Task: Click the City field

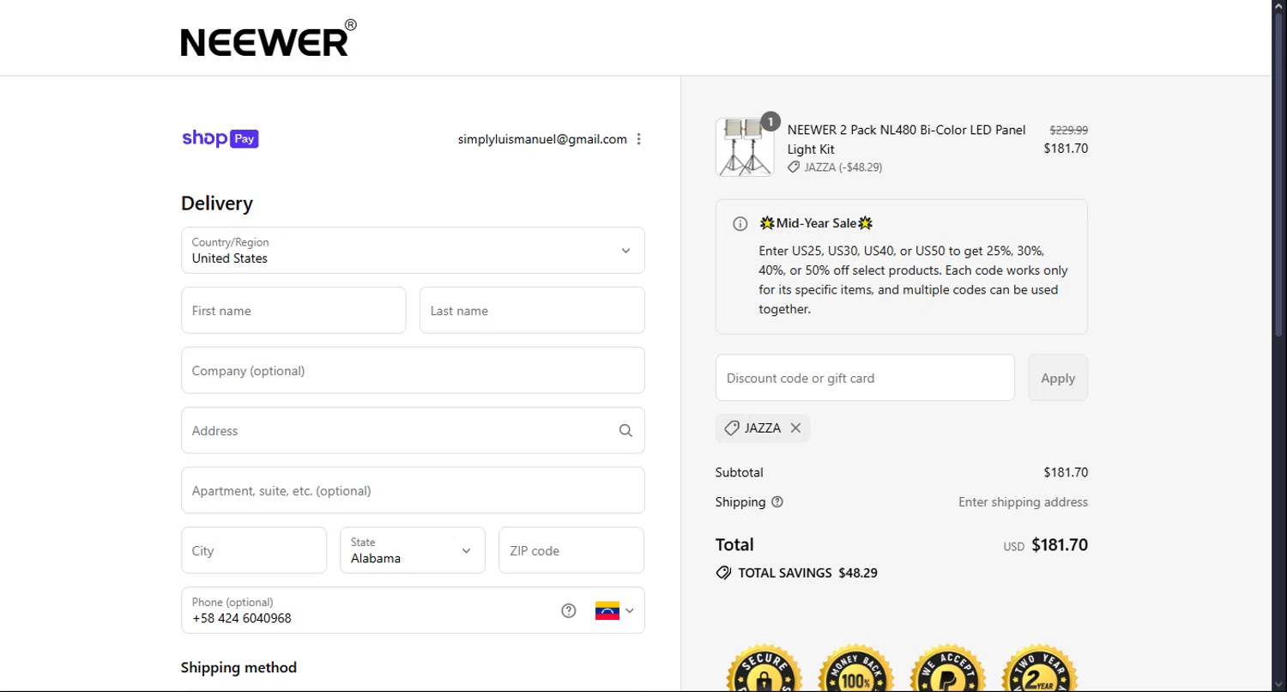Action: [254, 550]
